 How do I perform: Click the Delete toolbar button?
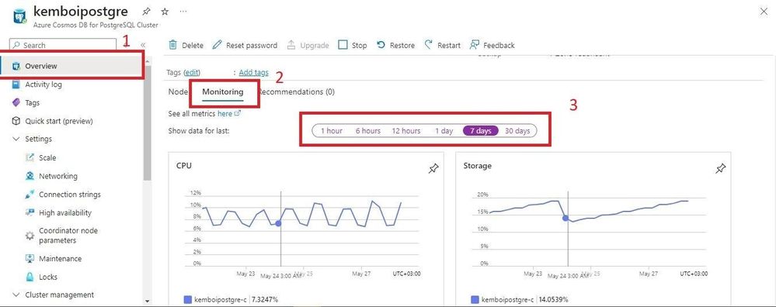coord(186,45)
